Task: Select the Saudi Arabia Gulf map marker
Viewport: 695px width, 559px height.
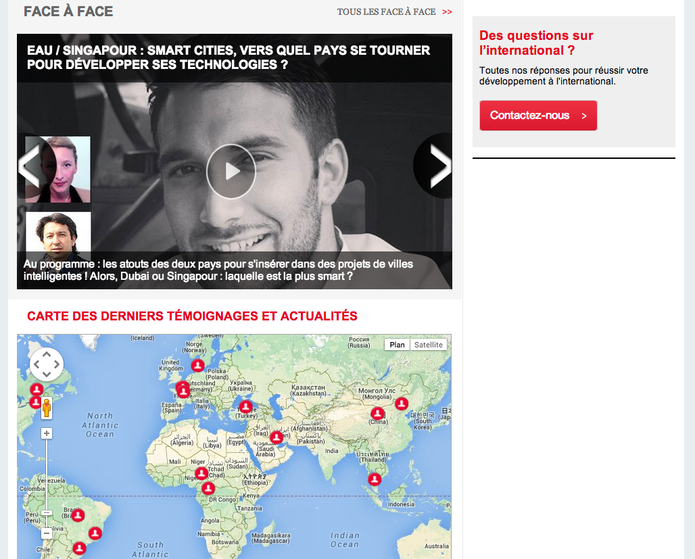Action: point(277,437)
